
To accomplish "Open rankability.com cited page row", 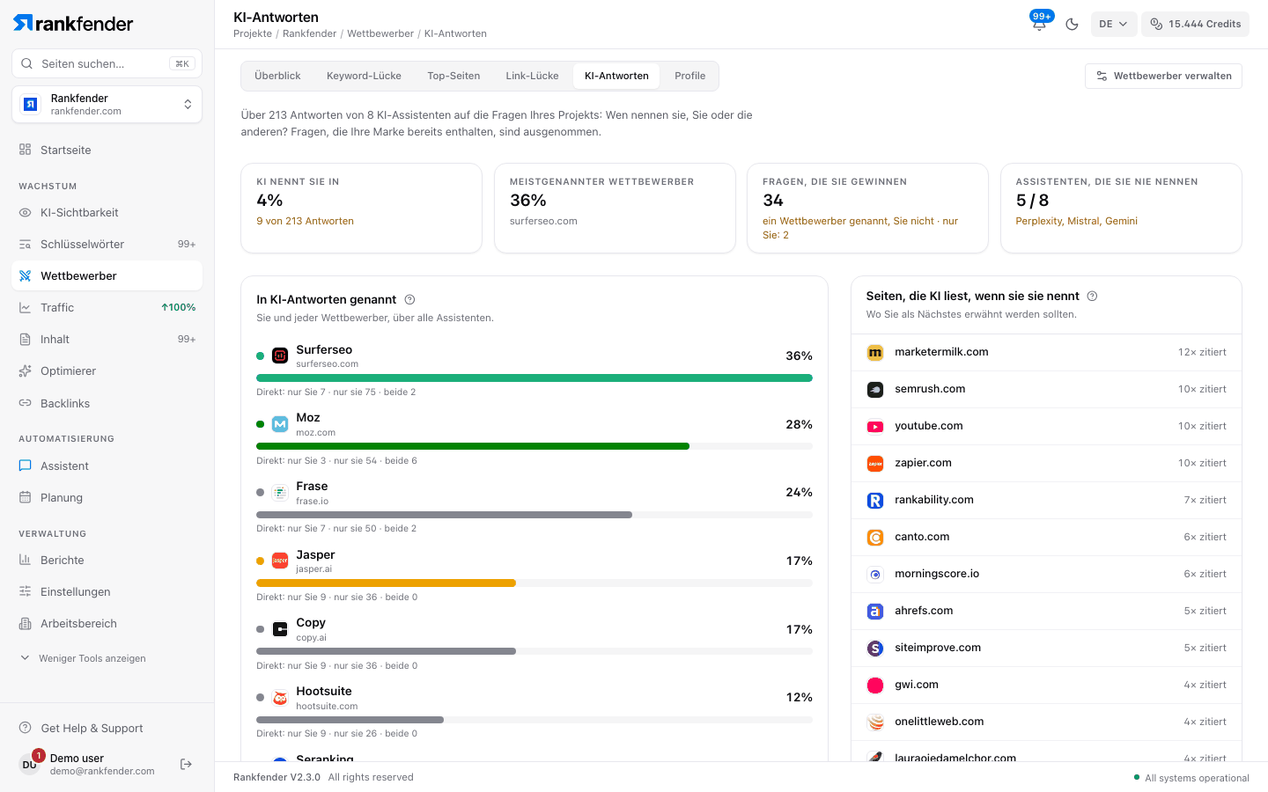I will click(x=1046, y=500).
